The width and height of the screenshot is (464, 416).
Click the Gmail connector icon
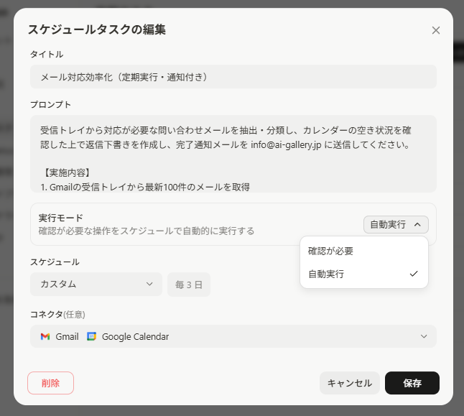point(45,336)
